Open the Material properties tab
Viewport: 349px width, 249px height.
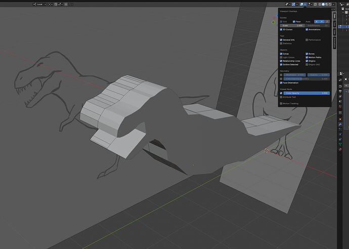(x=340, y=149)
